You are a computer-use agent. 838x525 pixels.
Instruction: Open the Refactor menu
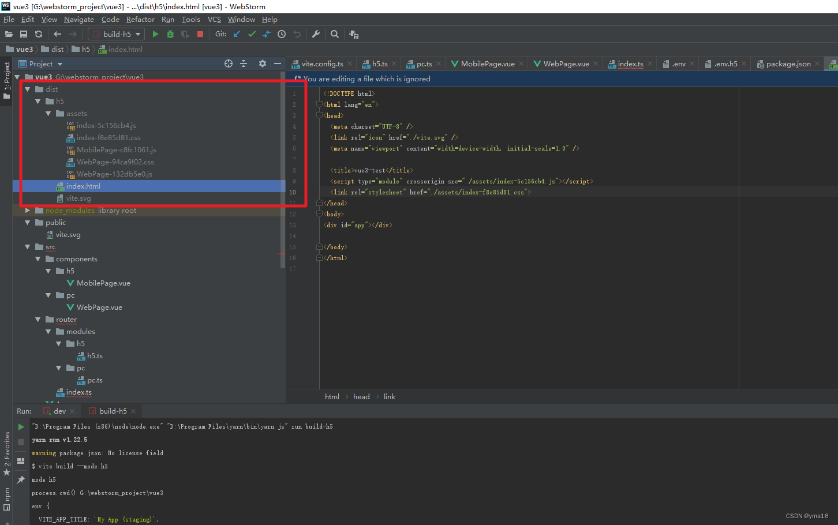tap(140, 19)
